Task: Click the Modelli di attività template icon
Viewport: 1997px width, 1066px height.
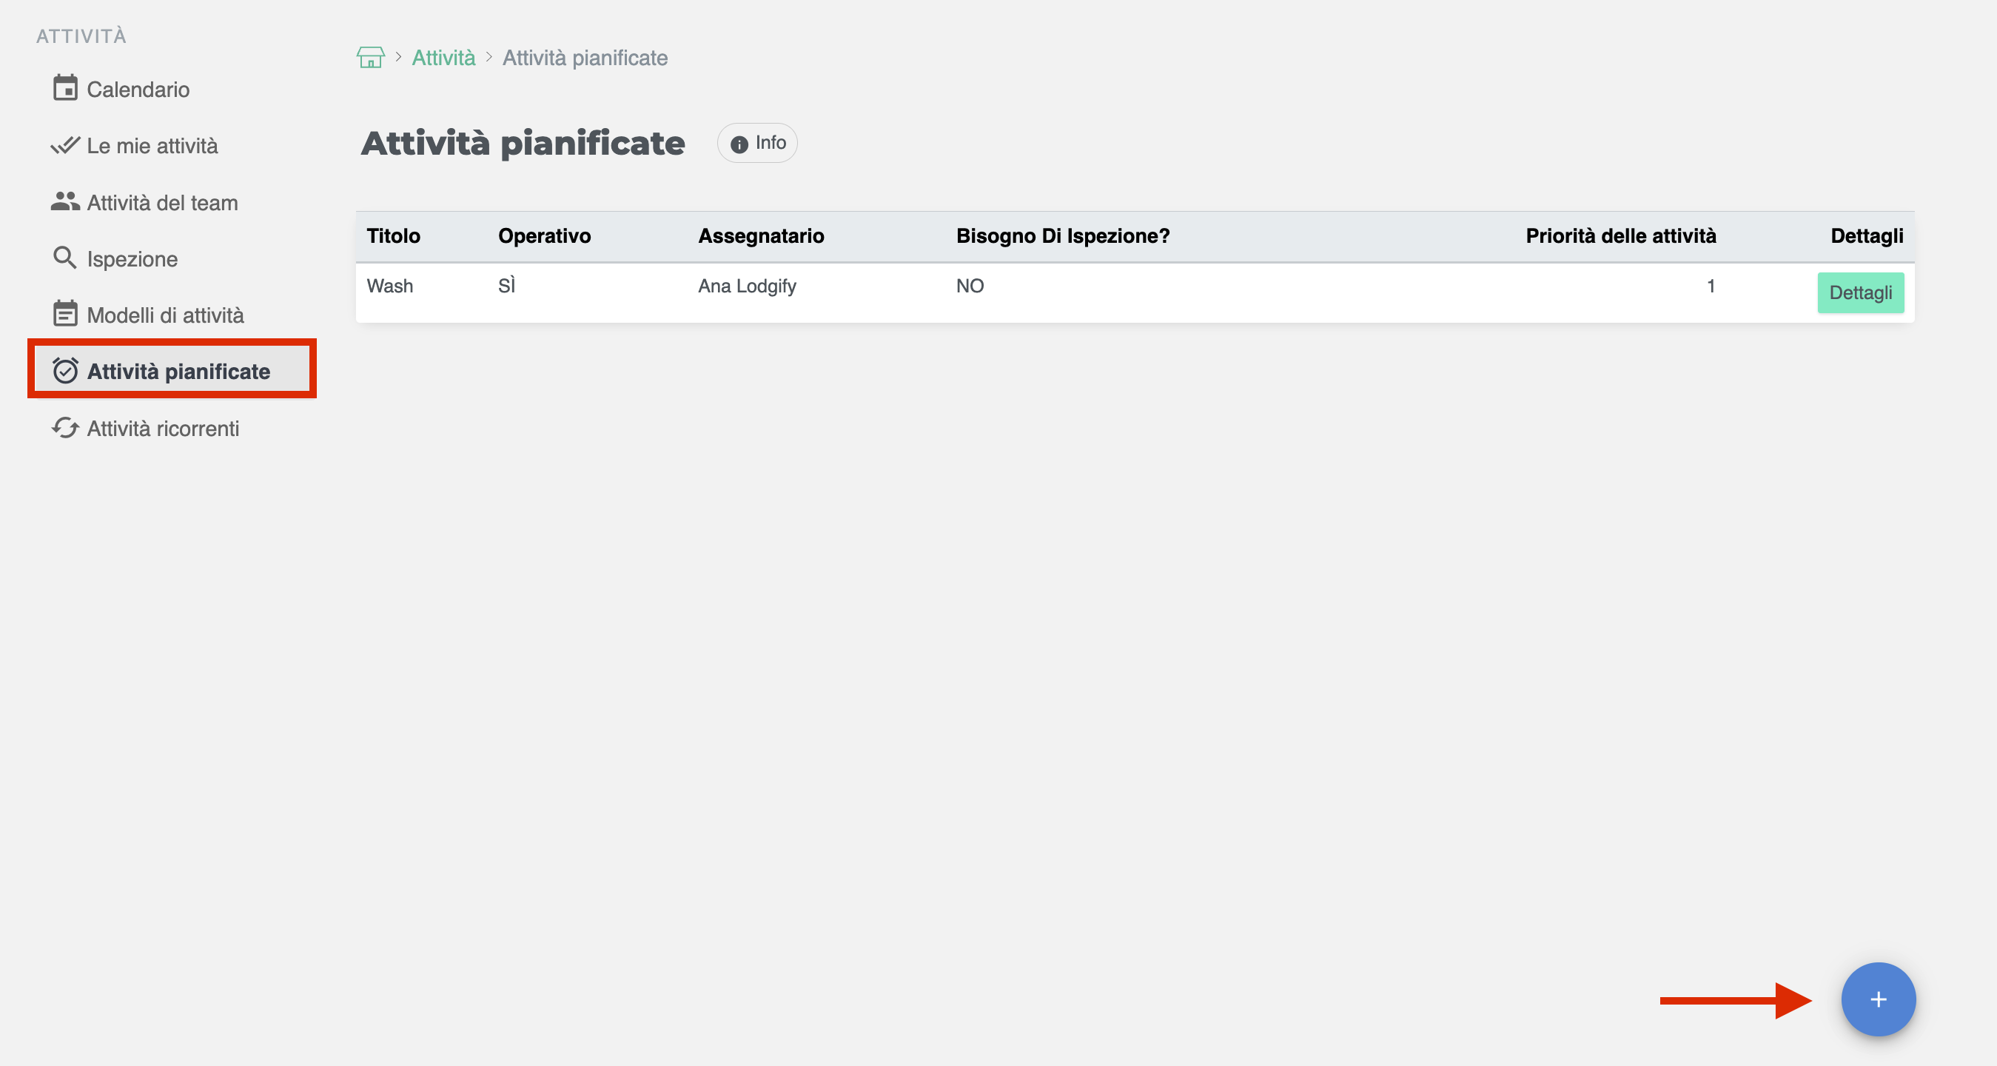Action: [65, 314]
